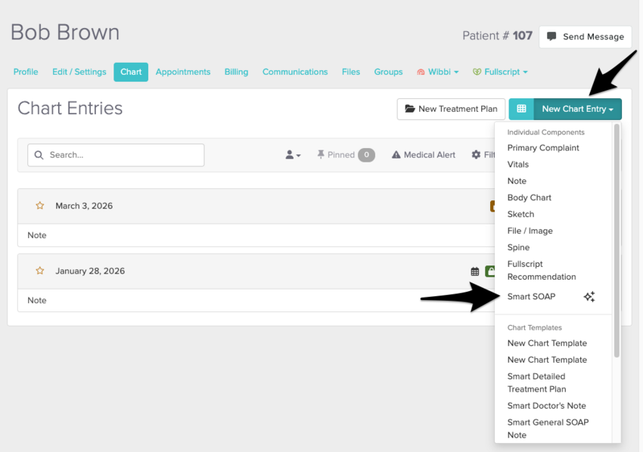The image size is (643, 452).
Task: Choose Spine from the menu
Action: pos(518,247)
